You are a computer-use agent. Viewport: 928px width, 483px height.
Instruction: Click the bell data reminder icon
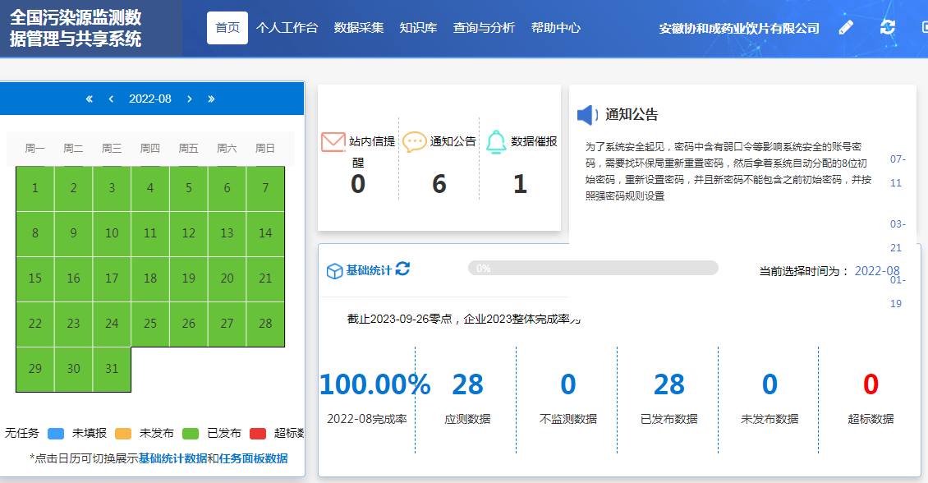[x=496, y=142]
